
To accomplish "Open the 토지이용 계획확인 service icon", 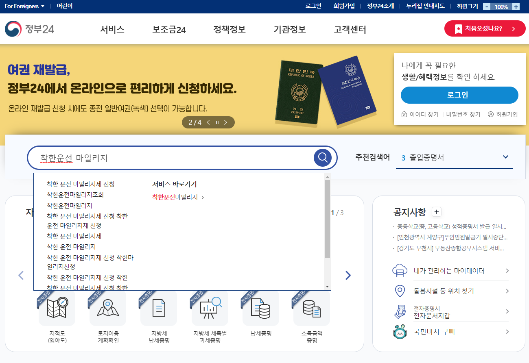I will coord(107,309).
